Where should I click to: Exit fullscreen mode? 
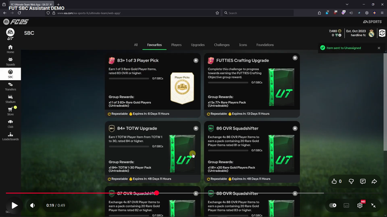click(x=373, y=205)
